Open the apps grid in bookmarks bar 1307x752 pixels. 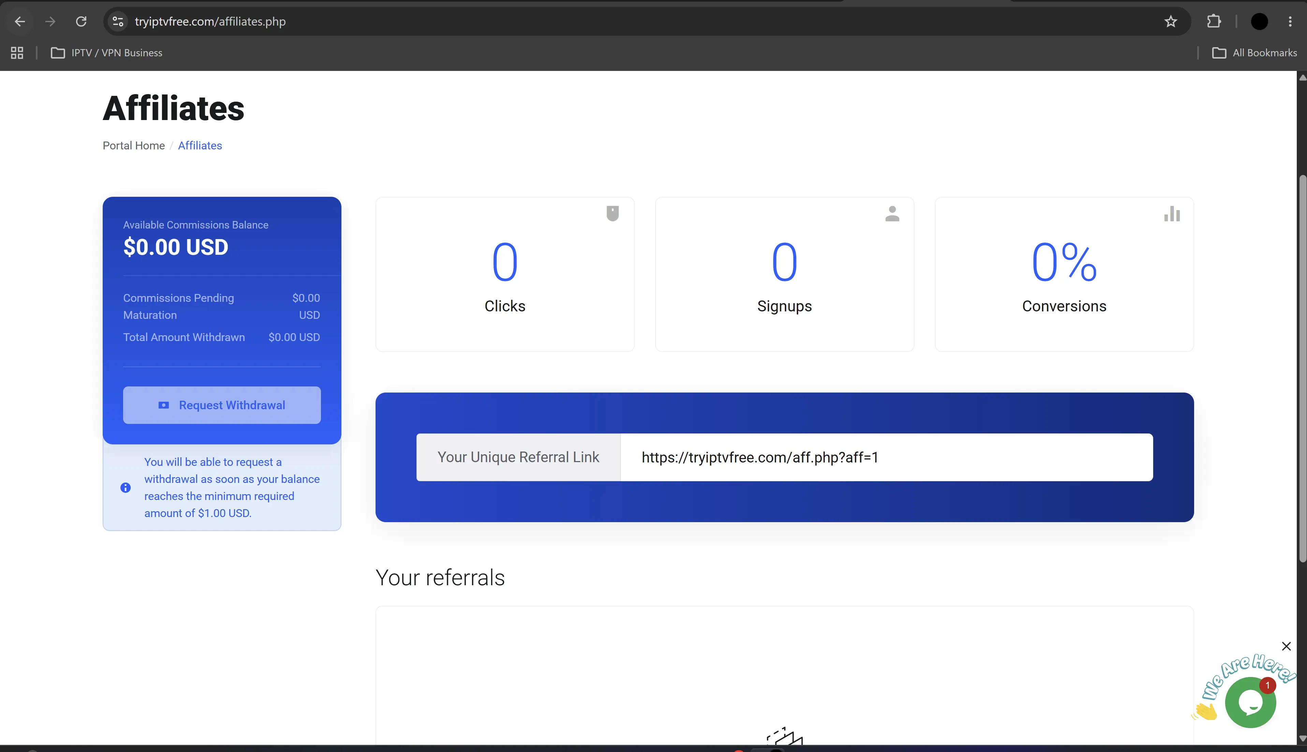tap(17, 53)
